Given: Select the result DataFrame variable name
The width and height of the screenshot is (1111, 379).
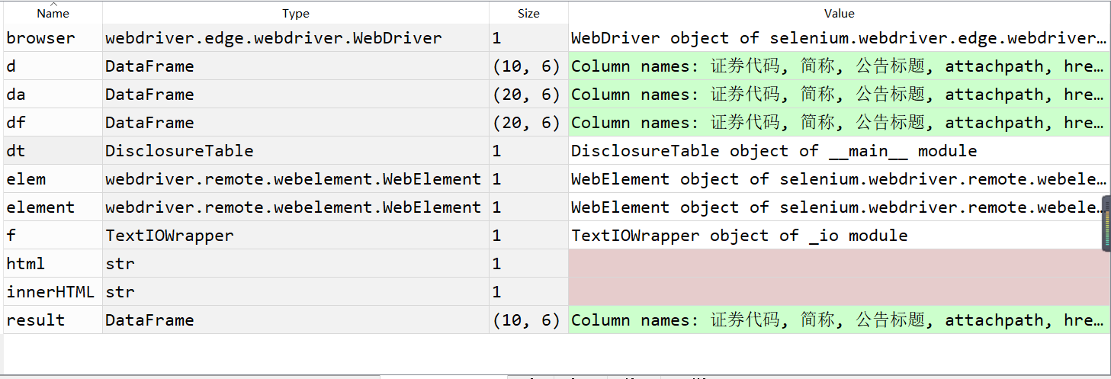Looking at the screenshot, I should tap(53, 320).
